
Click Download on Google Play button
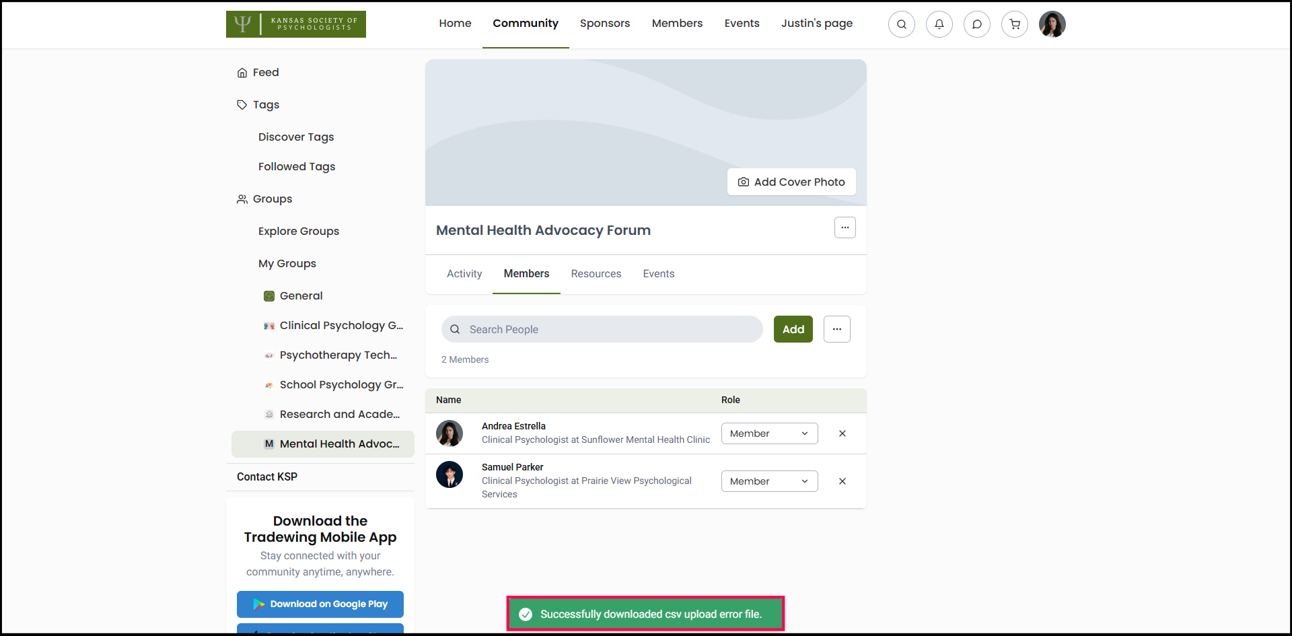click(320, 604)
